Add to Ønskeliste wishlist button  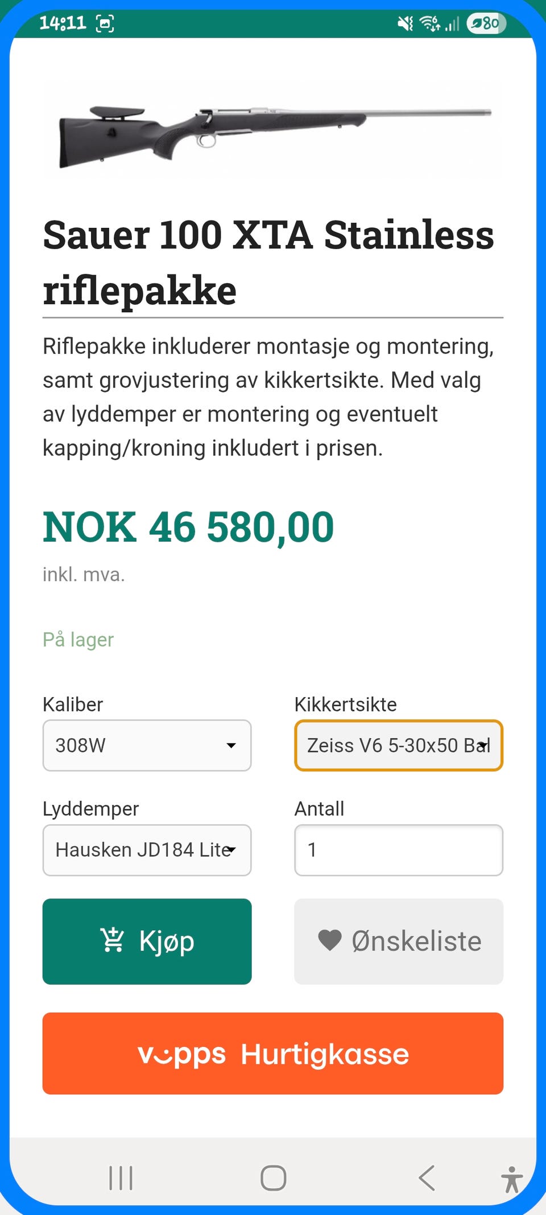tap(398, 941)
